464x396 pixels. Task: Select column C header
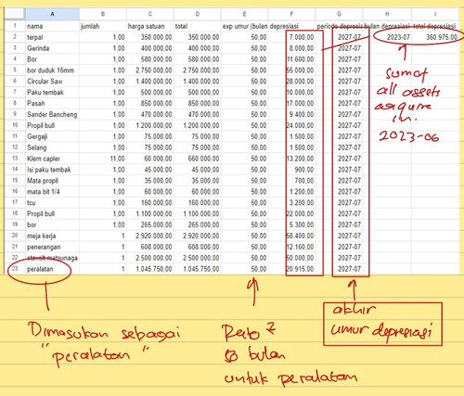pyautogui.click(x=150, y=14)
